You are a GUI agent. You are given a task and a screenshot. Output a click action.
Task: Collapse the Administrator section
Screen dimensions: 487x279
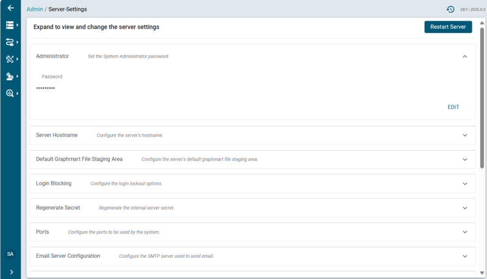tap(464, 57)
